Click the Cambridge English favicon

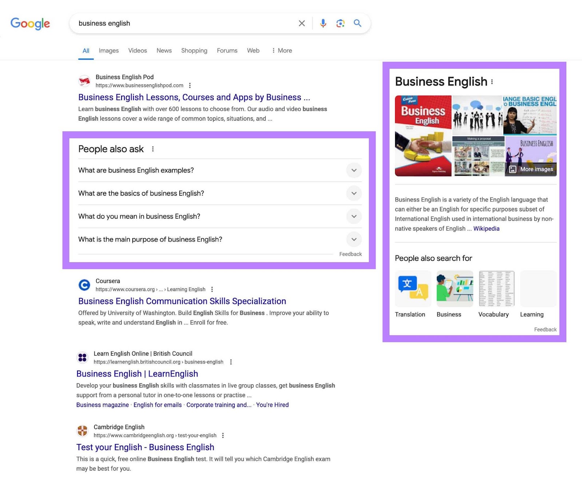pos(82,431)
